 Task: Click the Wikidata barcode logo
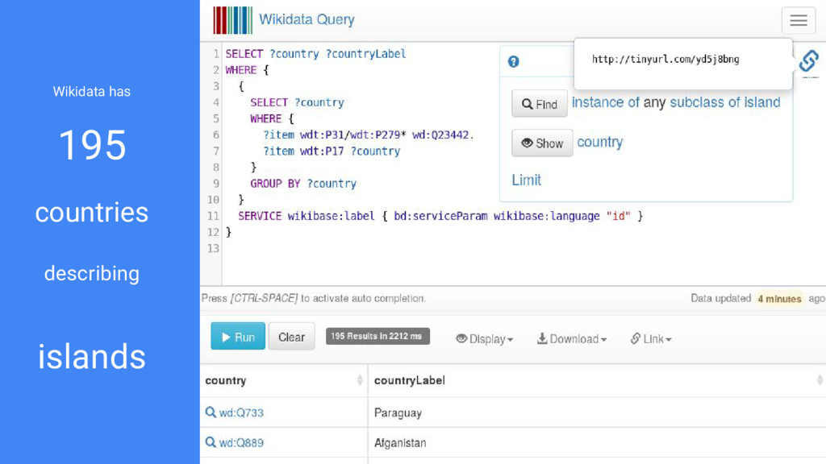tap(233, 20)
